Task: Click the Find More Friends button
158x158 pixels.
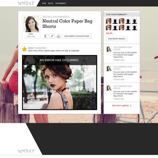Action: click(117, 39)
